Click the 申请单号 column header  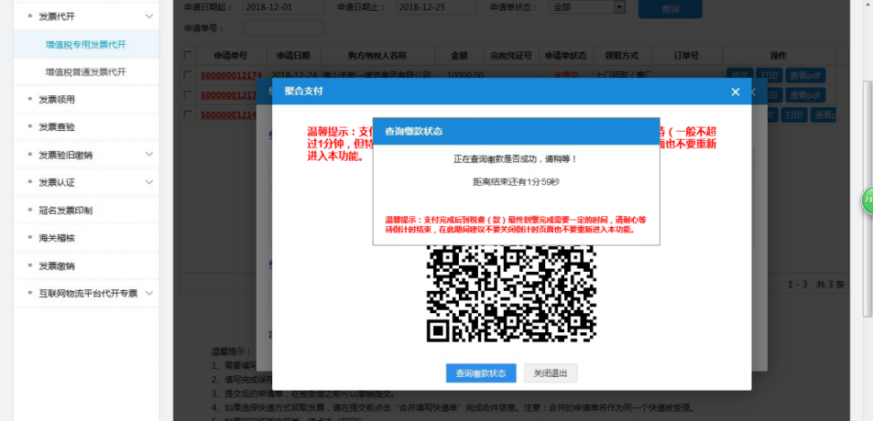[x=231, y=56]
